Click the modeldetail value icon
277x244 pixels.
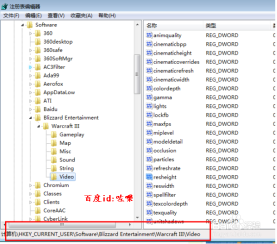pos(149,141)
